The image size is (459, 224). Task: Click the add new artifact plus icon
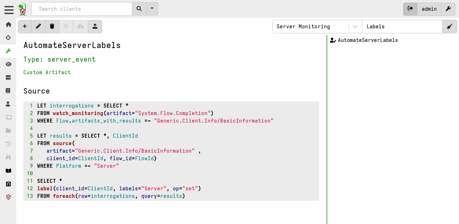click(x=25, y=27)
